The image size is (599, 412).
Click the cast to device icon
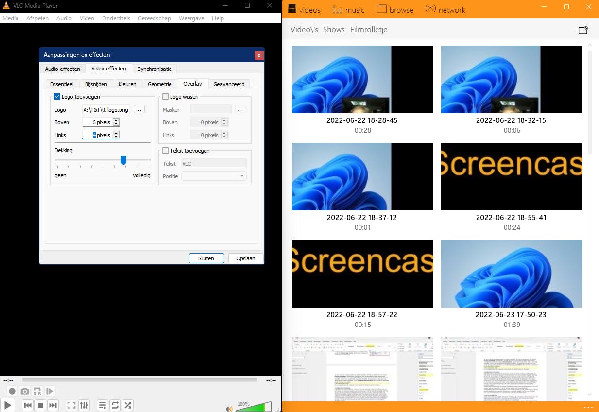pos(583,30)
